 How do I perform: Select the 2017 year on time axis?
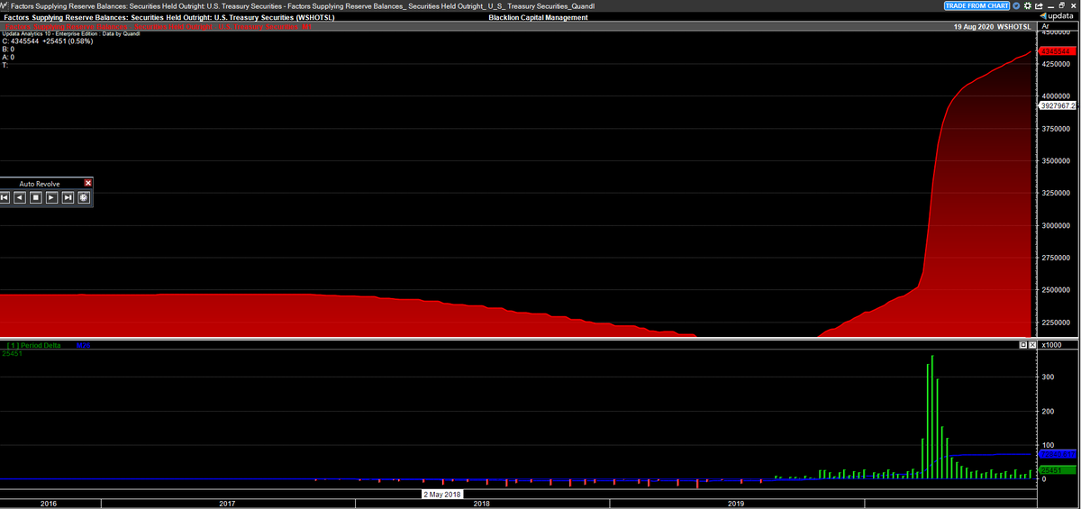tap(227, 504)
